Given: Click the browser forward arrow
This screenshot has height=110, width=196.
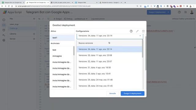Looking at the screenshot, I should (x=6, y=6).
